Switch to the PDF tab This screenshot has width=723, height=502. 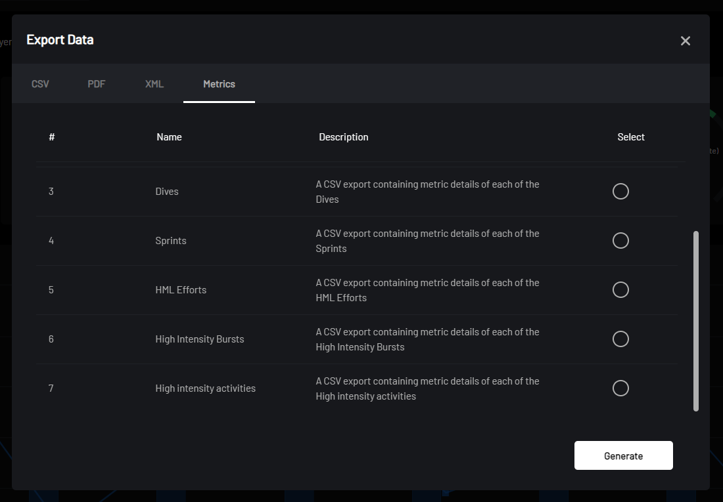(x=97, y=84)
